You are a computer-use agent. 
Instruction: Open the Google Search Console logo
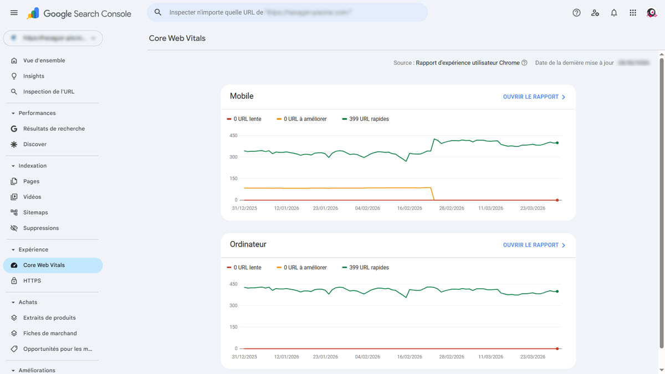[x=79, y=13]
